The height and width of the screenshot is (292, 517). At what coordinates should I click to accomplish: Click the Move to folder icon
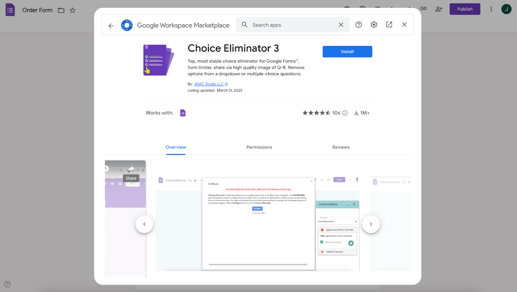coord(61,10)
